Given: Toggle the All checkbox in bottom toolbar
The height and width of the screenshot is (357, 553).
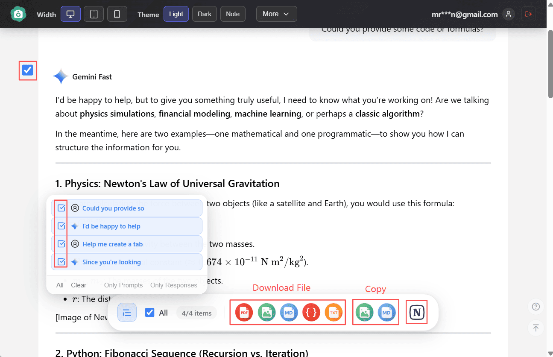Looking at the screenshot, I should (150, 313).
